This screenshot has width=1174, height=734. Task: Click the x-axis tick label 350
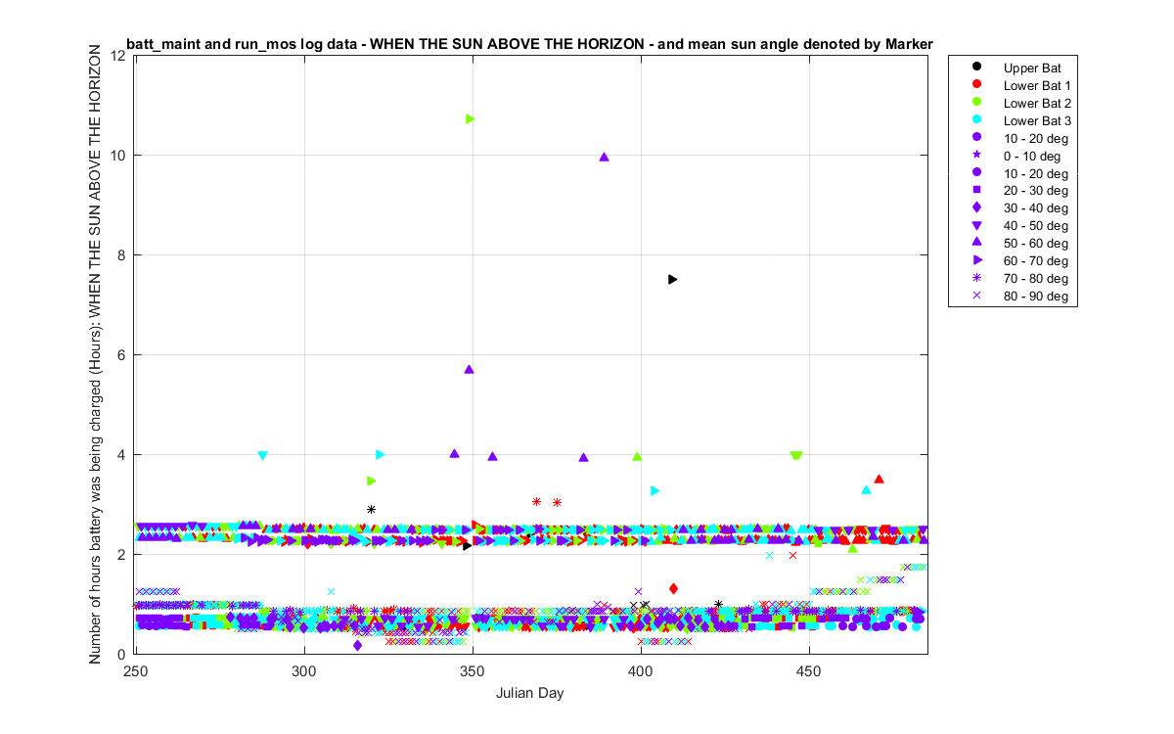[x=473, y=672]
